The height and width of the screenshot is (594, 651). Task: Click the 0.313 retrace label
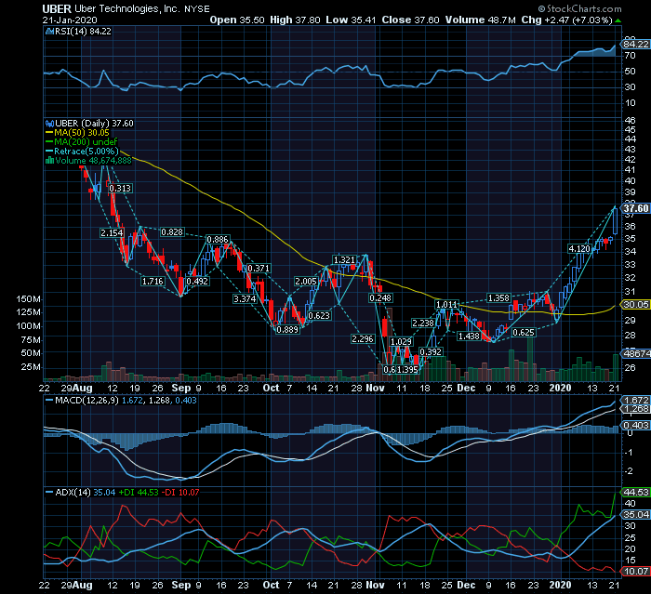click(x=120, y=188)
